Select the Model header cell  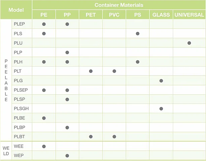pyautogui.click(x=16, y=10)
